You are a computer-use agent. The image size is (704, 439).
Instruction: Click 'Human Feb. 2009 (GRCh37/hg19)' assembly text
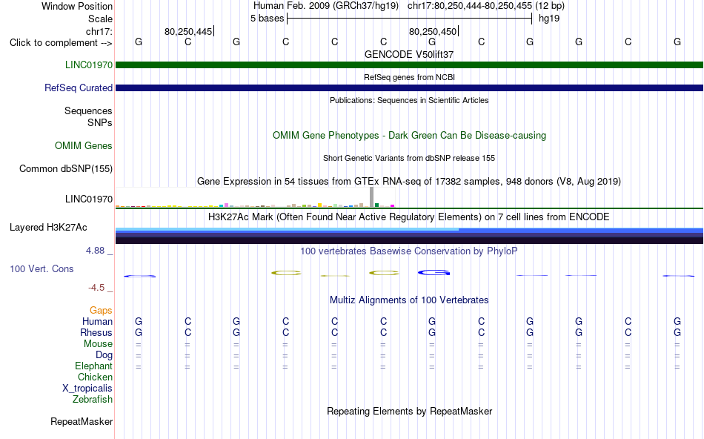[x=326, y=6]
